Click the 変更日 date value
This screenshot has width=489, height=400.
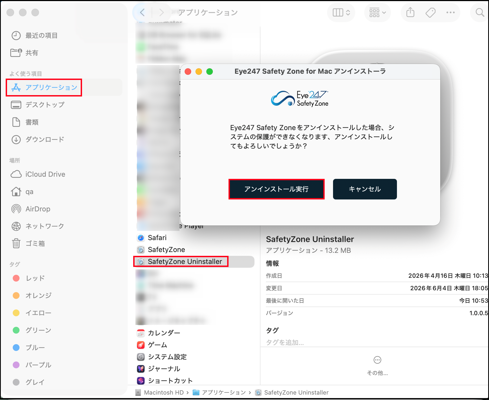(449, 288)
